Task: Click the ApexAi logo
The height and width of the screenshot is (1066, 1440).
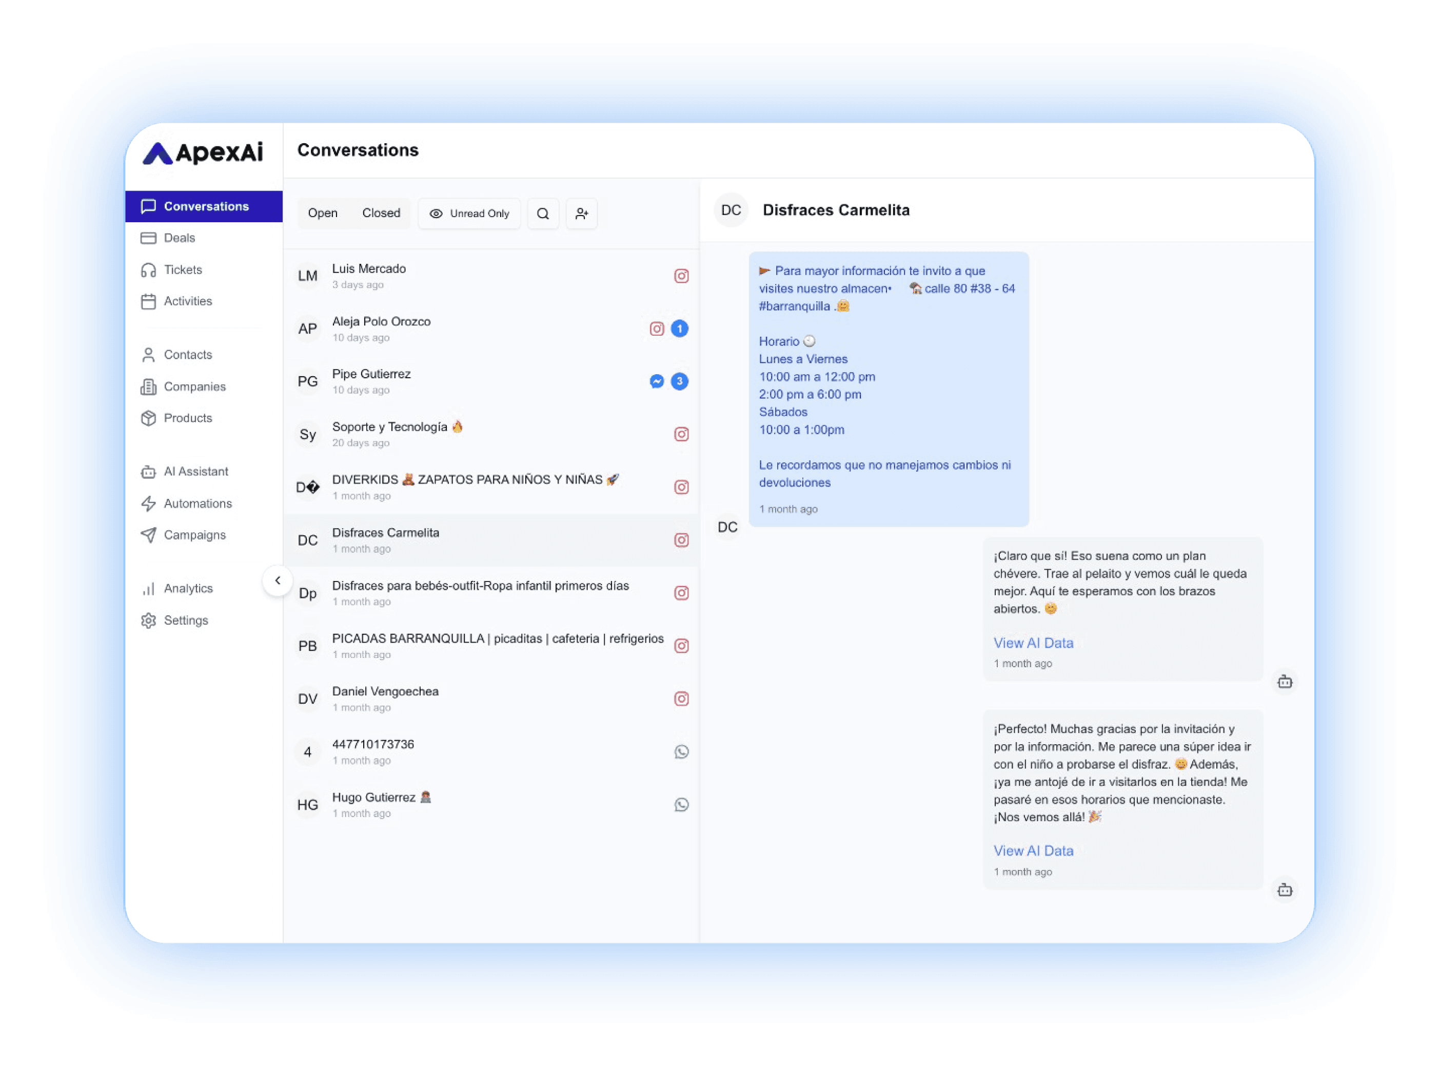Action: point(203,153)
